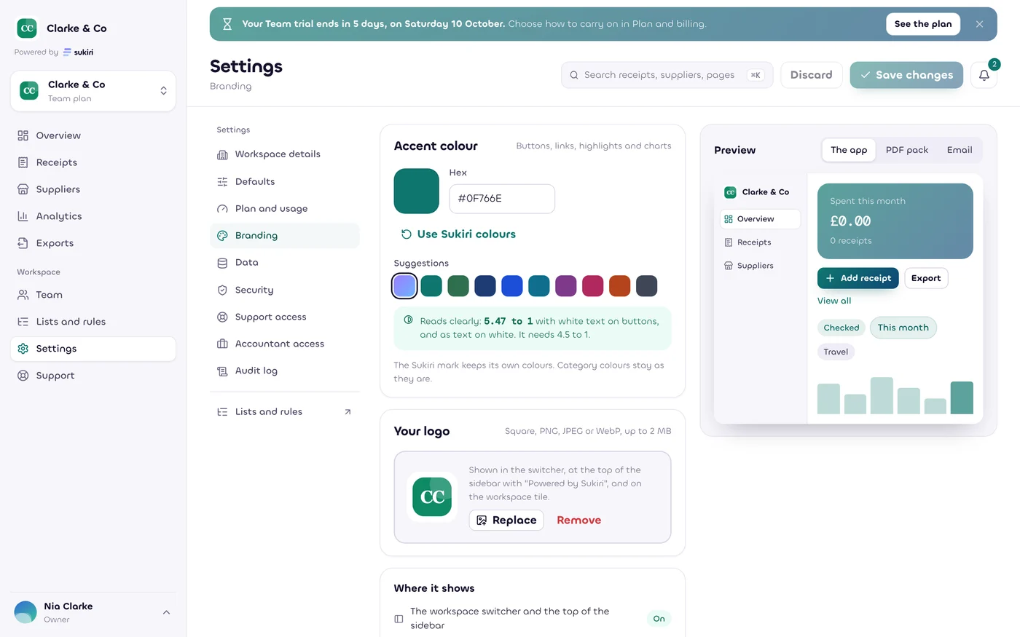Select the orange suggestion swatch
Screen dimensions: 1020x637
(x=620, y=286)
